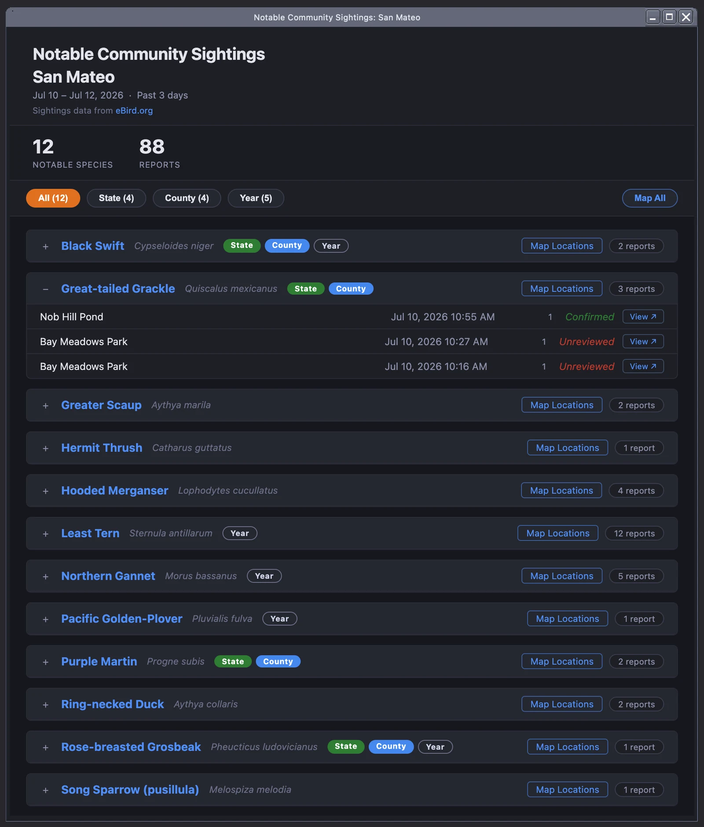The height and width of the screenshot is (827, 704).
Task: Open the Pacific Golden-Plover species link
Action: click(122, 619)
